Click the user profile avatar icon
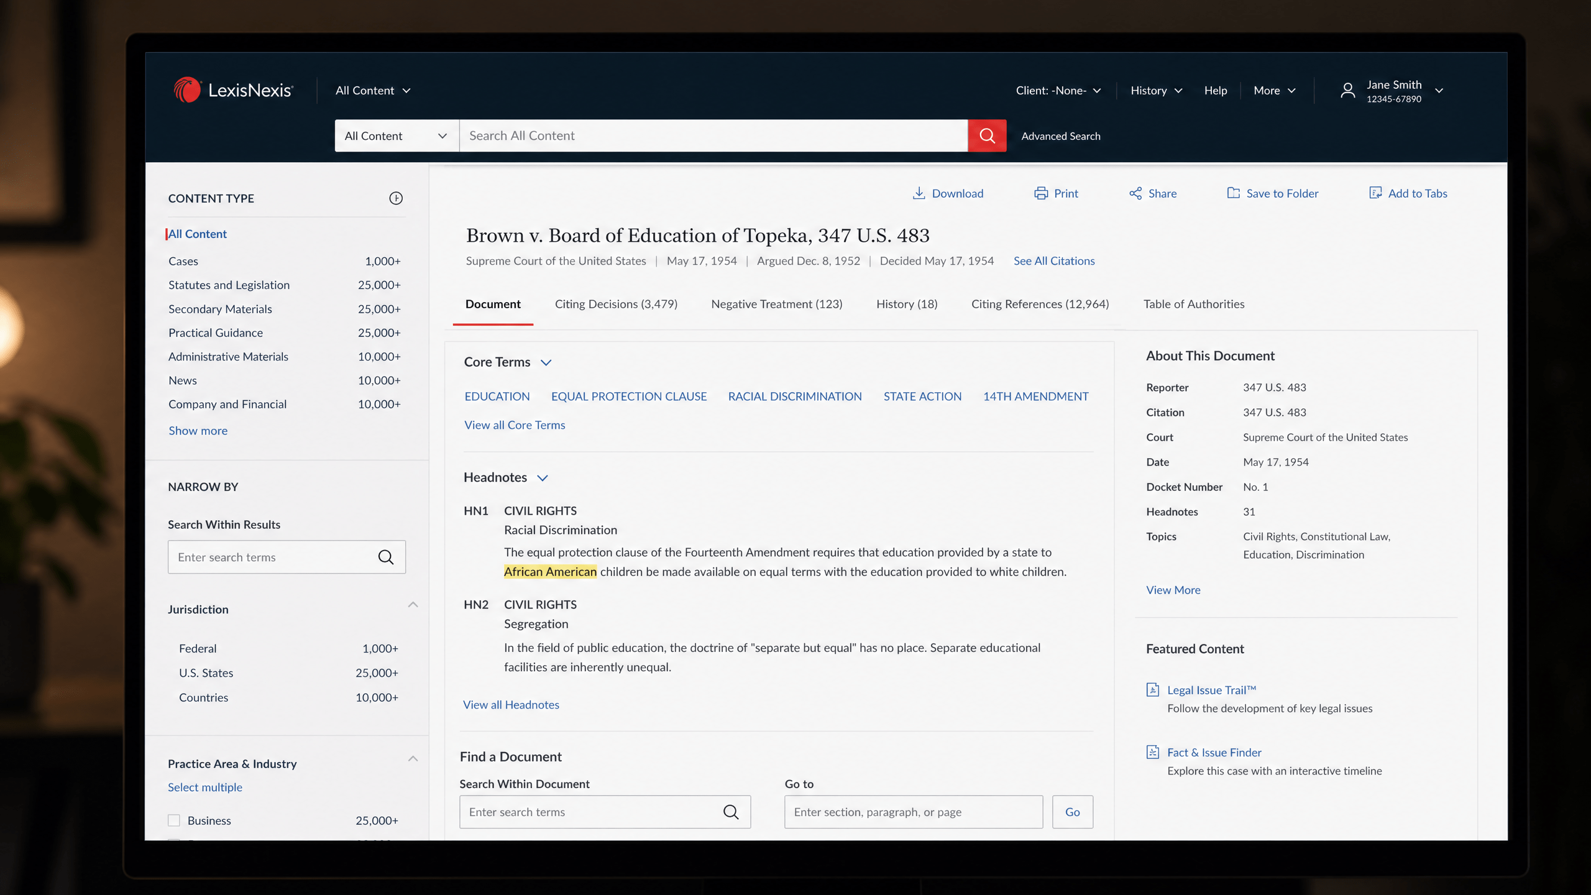 (1347, 91)
